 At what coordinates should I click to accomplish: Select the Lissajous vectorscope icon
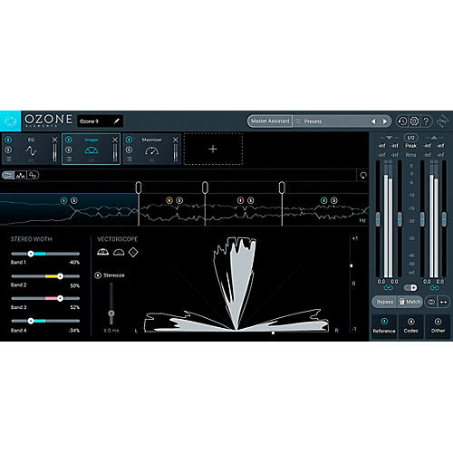coord(133,252)
